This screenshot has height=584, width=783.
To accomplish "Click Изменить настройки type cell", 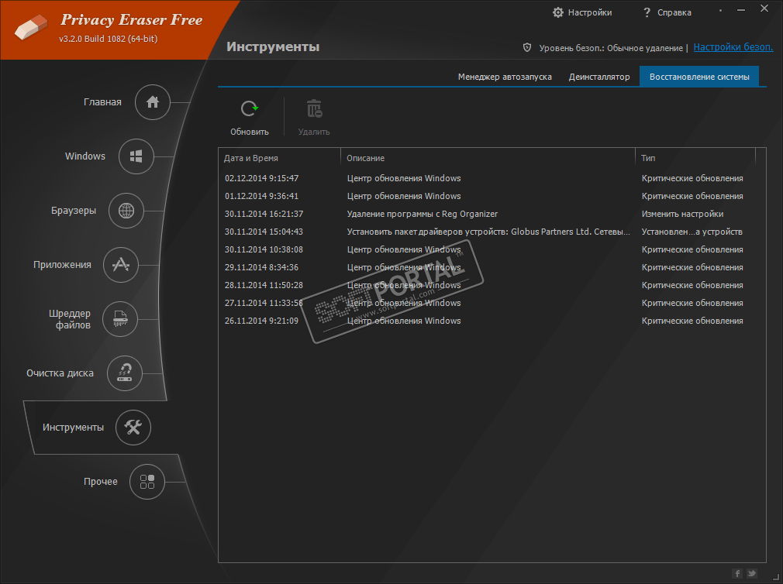I will coord(683,214).
